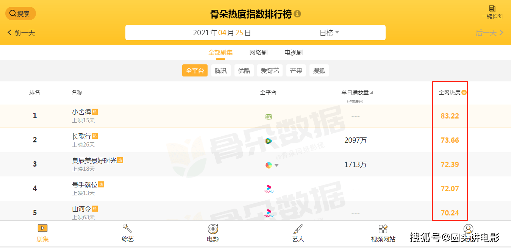Open the date picker showing 2021年04月25日
This screenshot has height=248, width=511.
click(x=222, y=33)
